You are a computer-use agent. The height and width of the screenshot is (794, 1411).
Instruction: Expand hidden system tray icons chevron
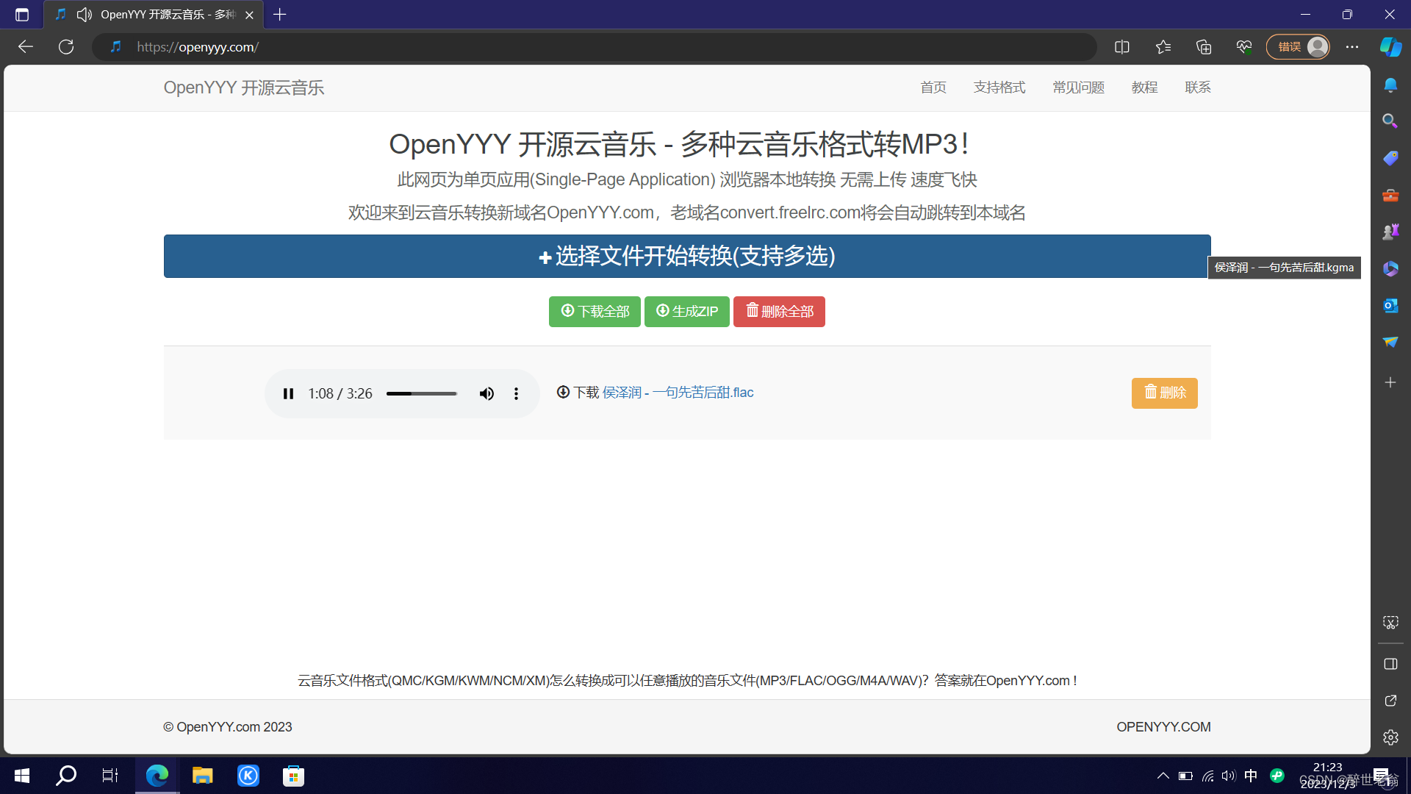click(1163, 776)
